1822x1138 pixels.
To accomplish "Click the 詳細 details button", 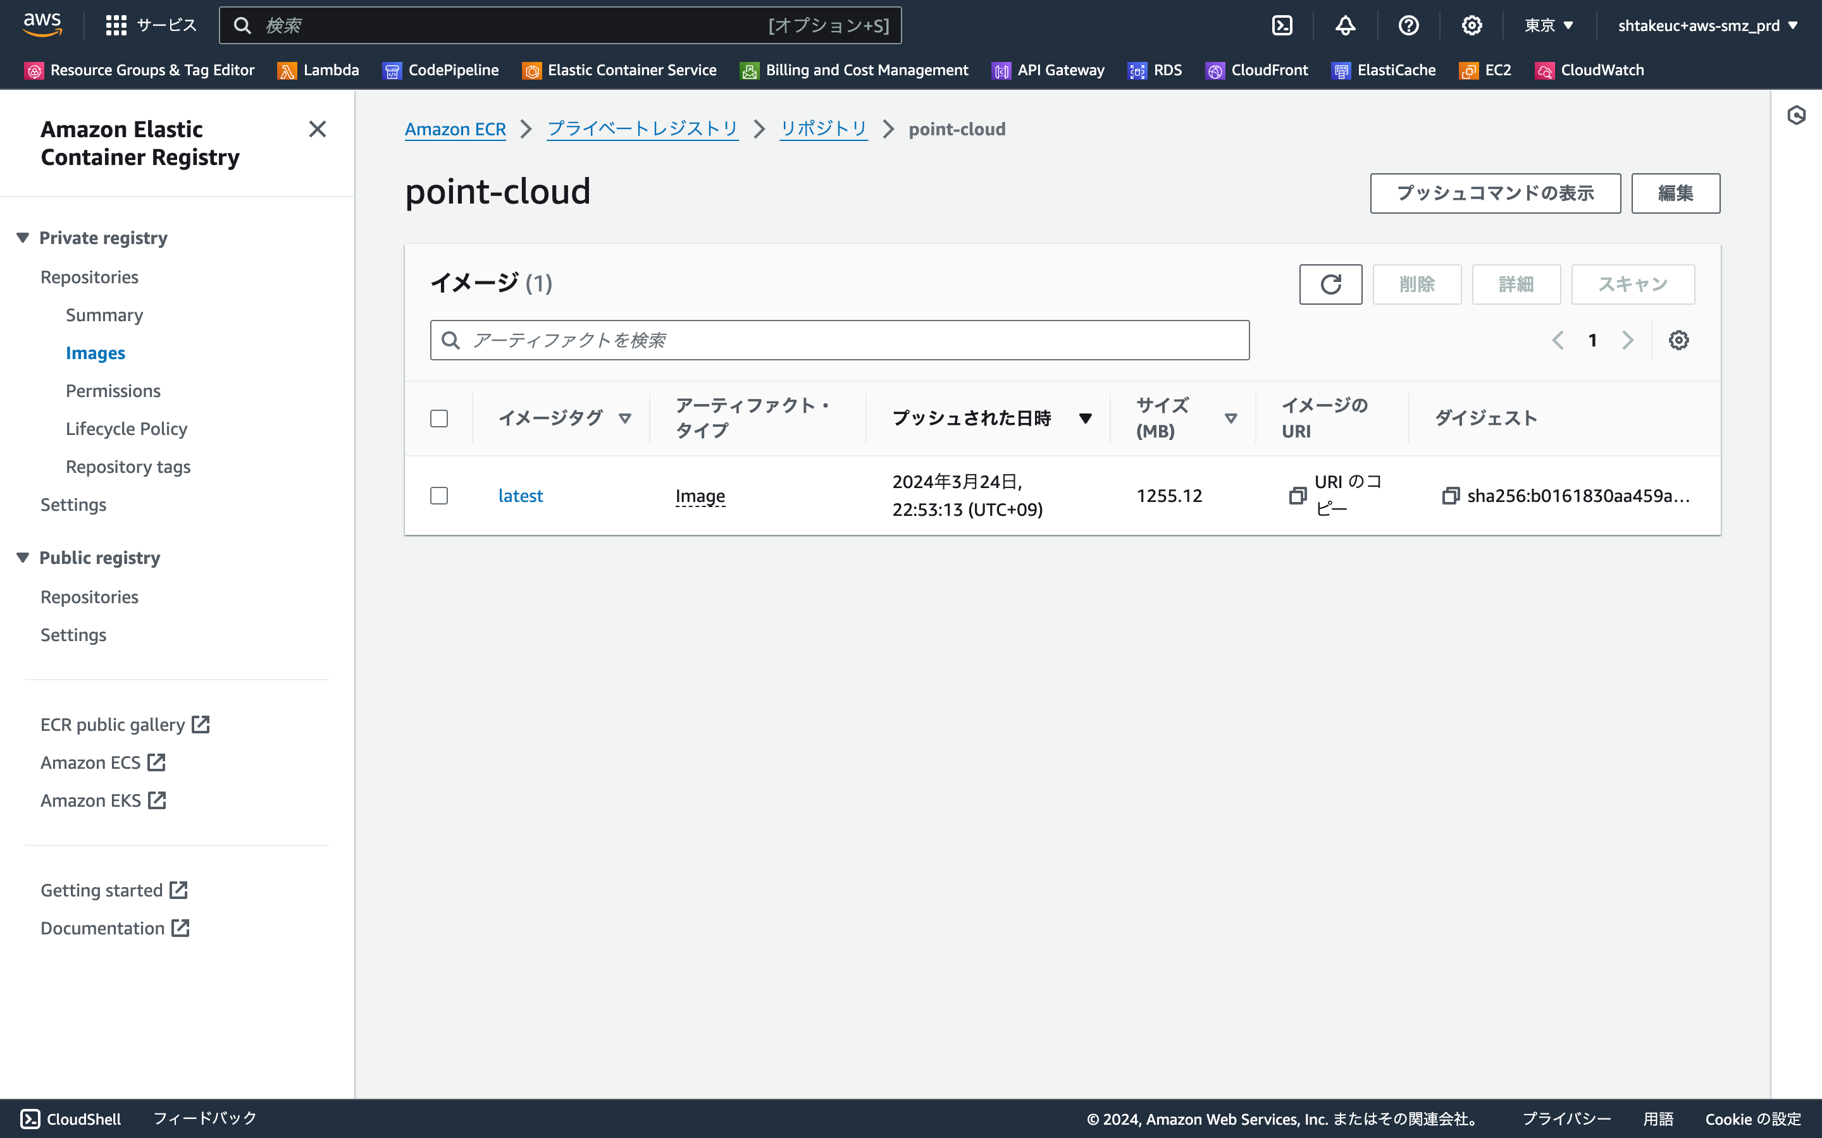I will [1516, 284].
